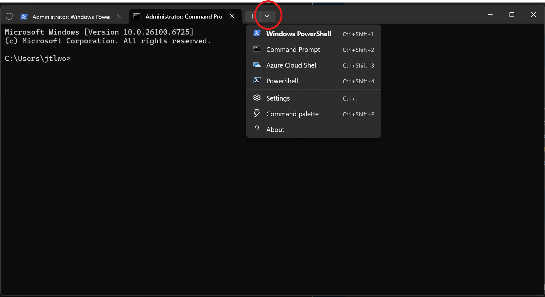This screenshot has width=545, height=297.
Task: Click the C:\Users\jtlwo> prompt line
Action: (38, 58)
